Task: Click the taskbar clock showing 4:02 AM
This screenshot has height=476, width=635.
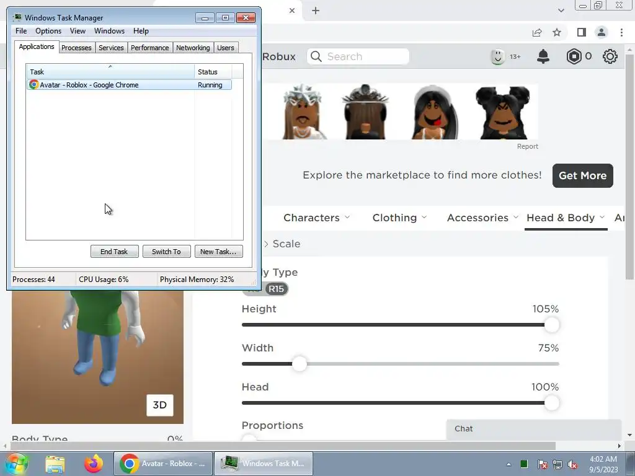Action: [x=603, y=464]
